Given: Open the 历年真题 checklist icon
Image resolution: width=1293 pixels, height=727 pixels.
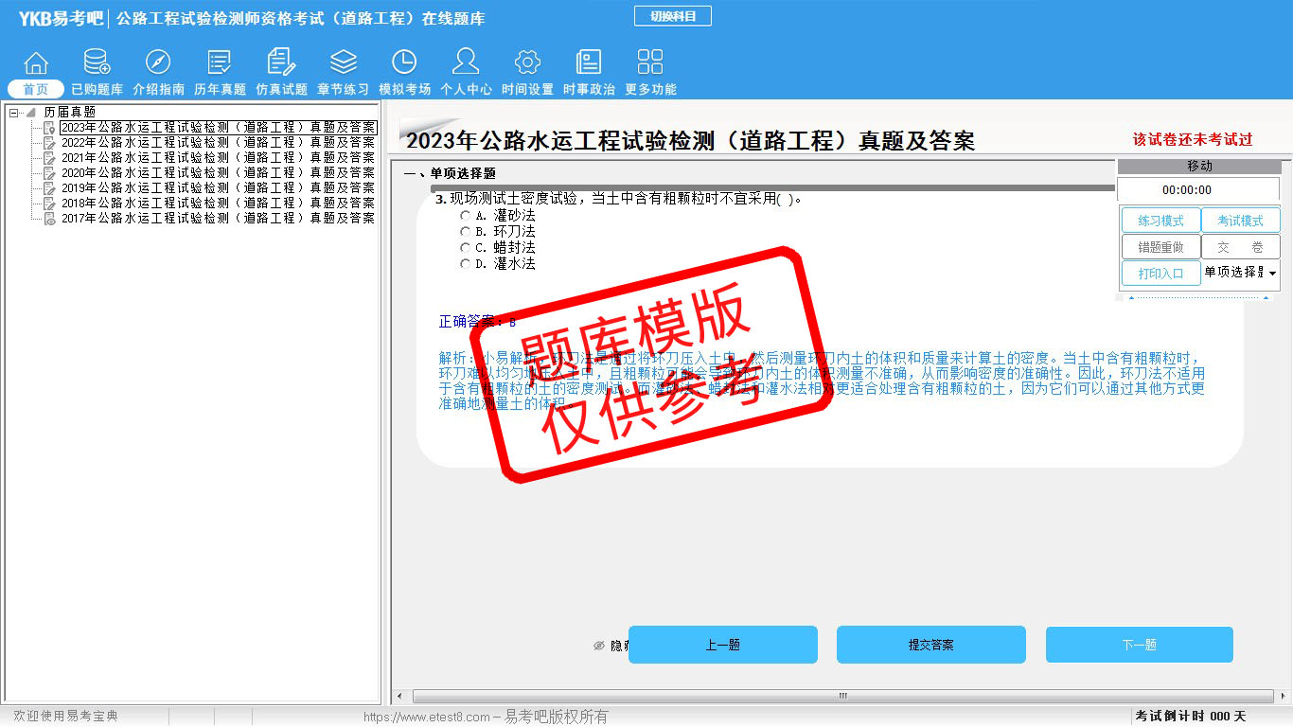Looking at the screenshot, I should pyautogui.click(x=220, y=62).
